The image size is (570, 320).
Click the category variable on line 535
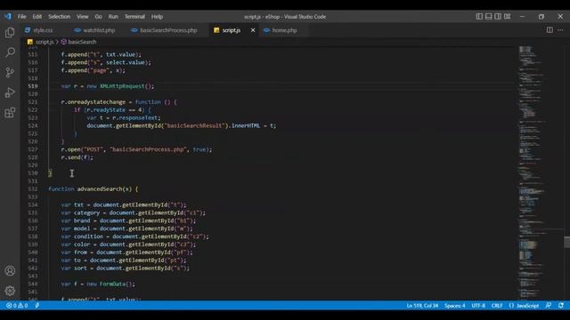tap(86, 212)
